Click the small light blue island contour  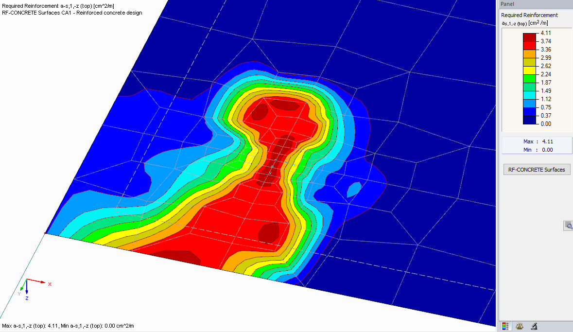pyautogui.click(x=354, y=190)
